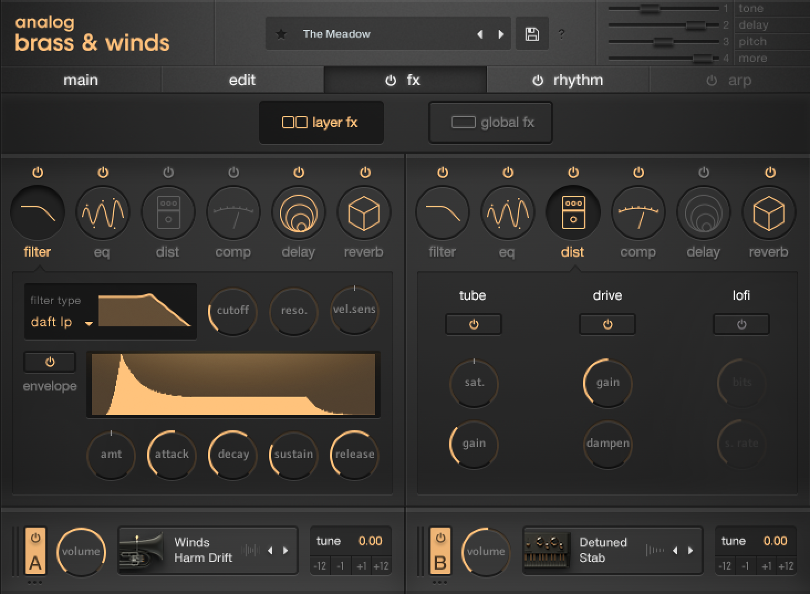Select the filter effect icon on layer A
The image size is (810, 594).
pyautogui.click(x=37, y=212)
